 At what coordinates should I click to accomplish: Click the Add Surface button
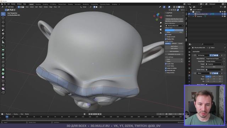click(174, 46)
